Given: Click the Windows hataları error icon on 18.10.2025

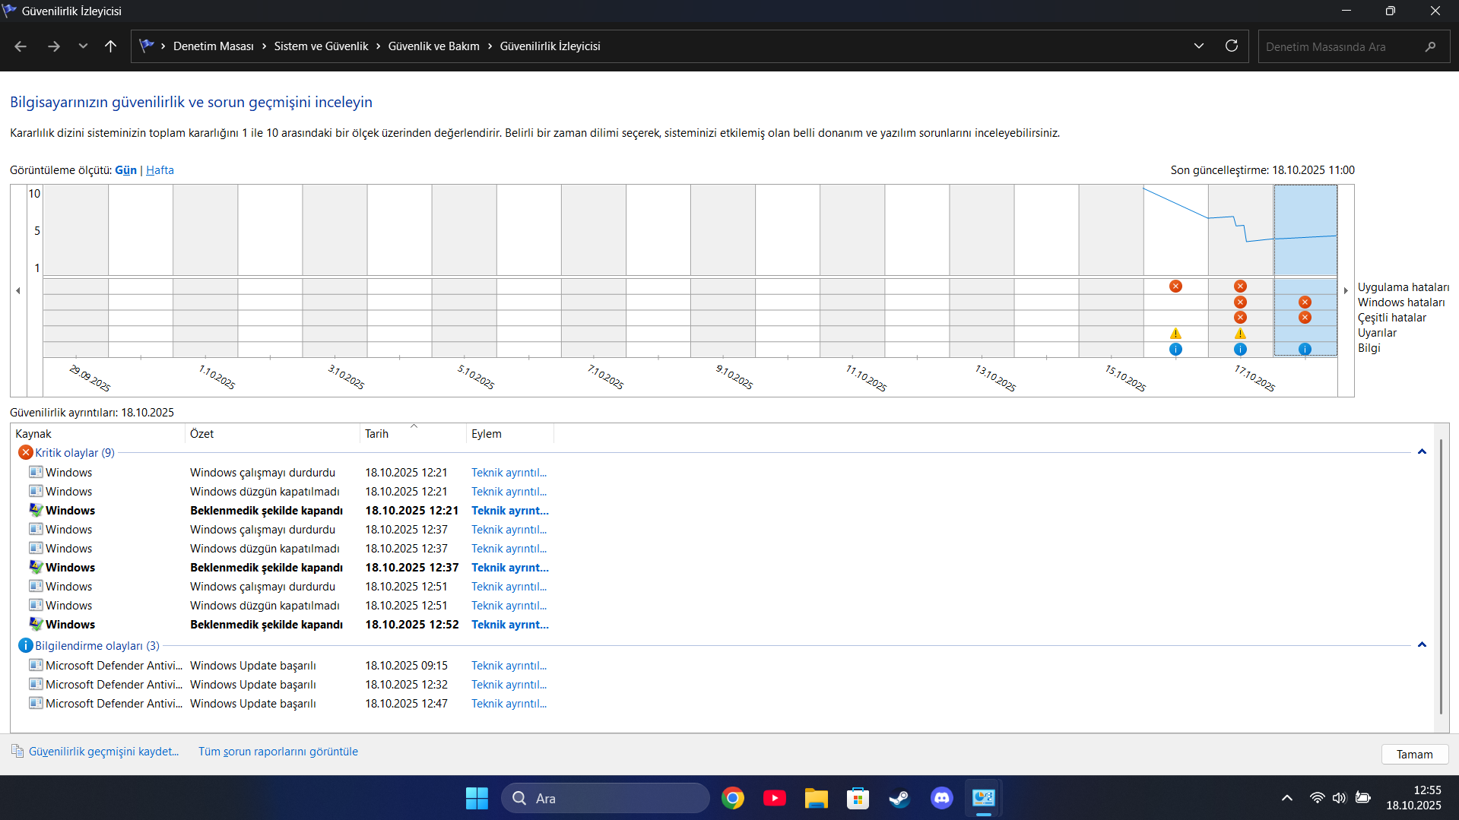Looking at the screenshot, I should tap(1305, 302).
